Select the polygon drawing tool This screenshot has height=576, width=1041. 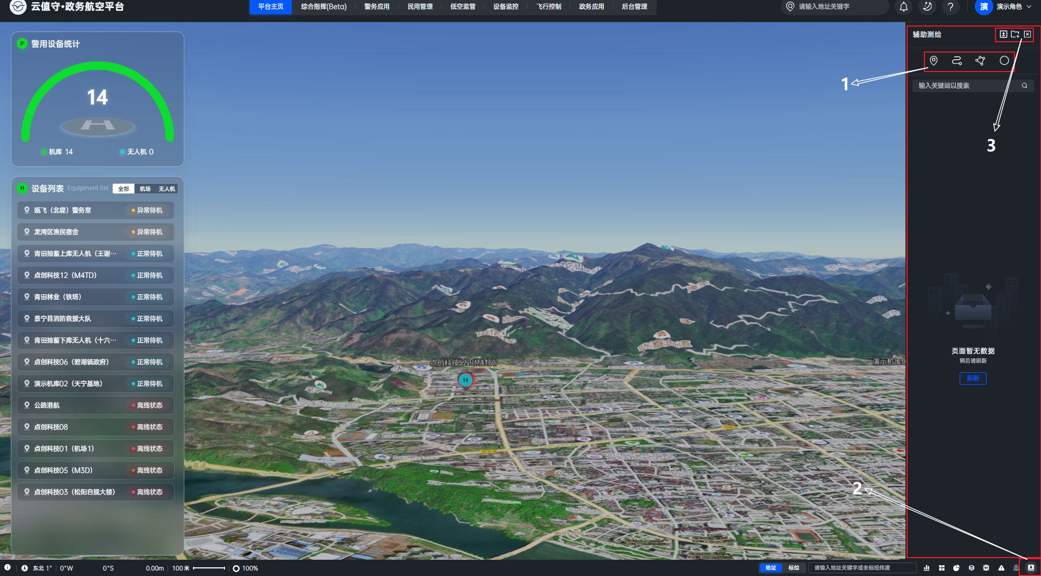(x=980, y=61)
